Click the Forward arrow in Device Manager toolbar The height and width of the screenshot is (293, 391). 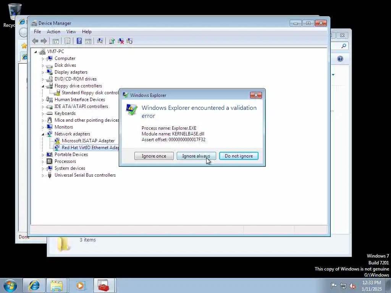pyautogui.click(x=44, y=41)
